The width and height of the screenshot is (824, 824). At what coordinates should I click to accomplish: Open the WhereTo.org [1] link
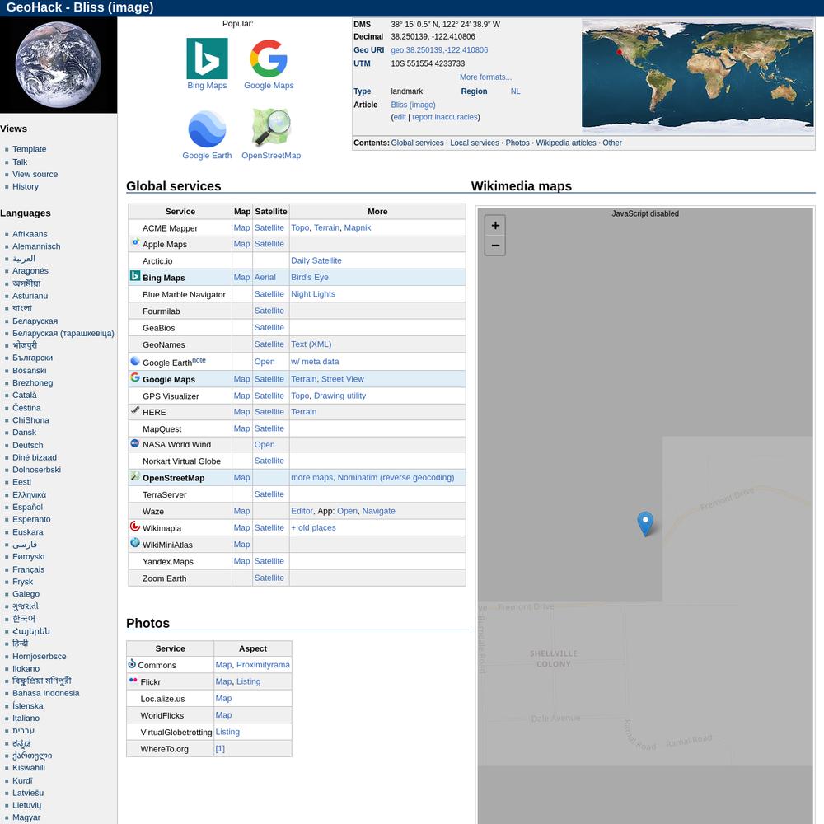(x=220, y=749)
